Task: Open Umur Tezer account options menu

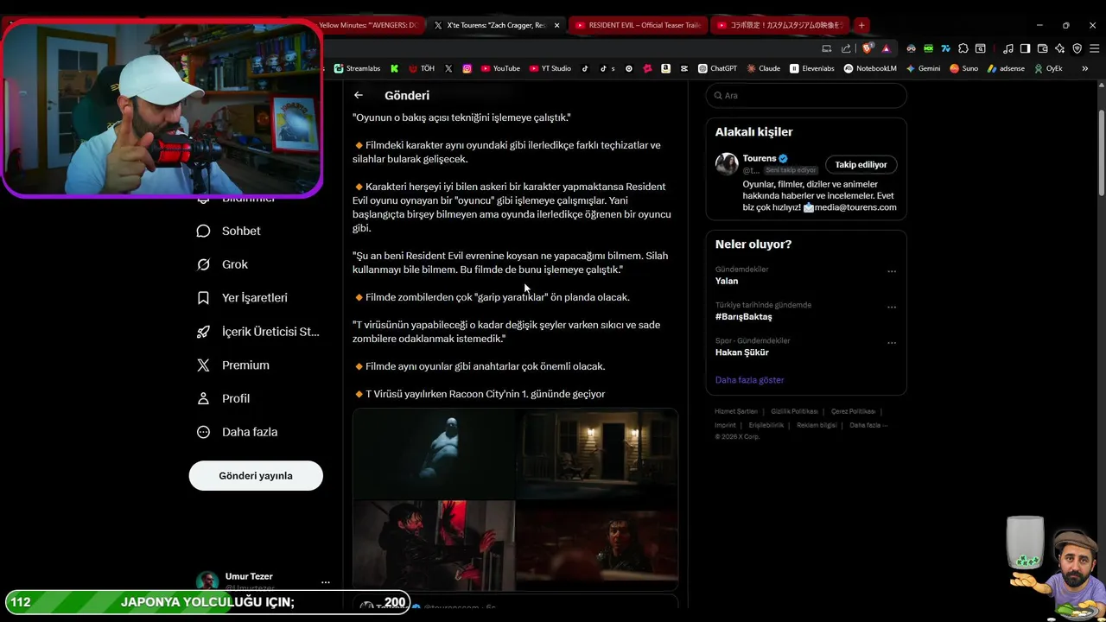Action: 325,582
